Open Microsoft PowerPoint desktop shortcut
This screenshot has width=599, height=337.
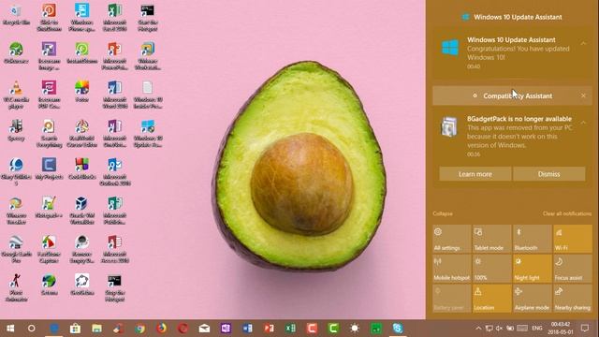114,56
